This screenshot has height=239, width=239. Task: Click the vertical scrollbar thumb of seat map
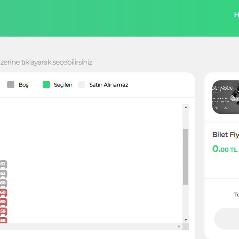[x=186, y=157]
